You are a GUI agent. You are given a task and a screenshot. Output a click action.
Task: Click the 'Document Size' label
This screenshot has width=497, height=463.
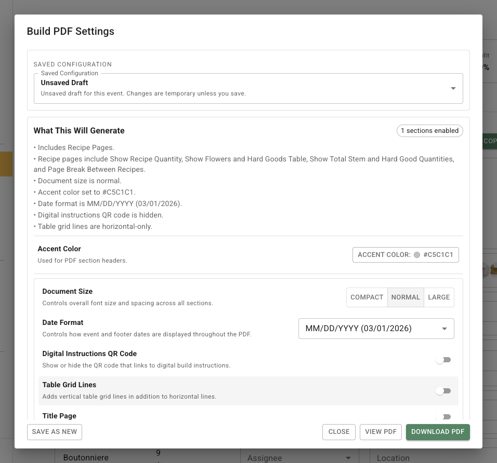tap(68, 292)
